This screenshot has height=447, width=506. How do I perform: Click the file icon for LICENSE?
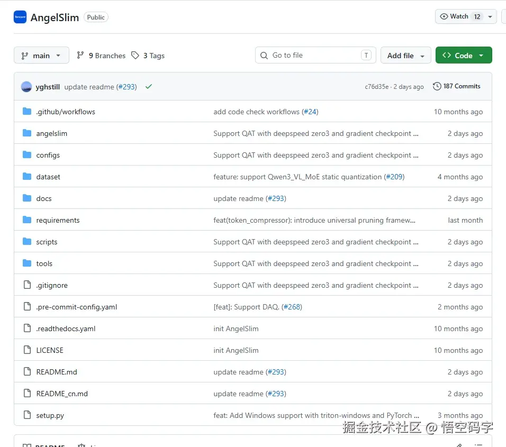click(x=28, y=350)
